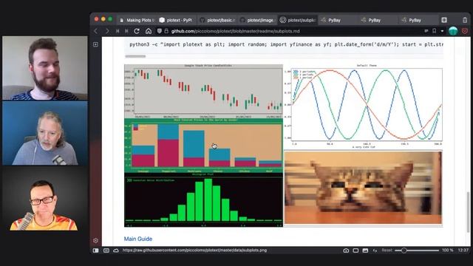Screen dimensions: 473x266
Task: Click the status bar icon left of the cloud
Action: pyautogui.click(x=106, y=250)
